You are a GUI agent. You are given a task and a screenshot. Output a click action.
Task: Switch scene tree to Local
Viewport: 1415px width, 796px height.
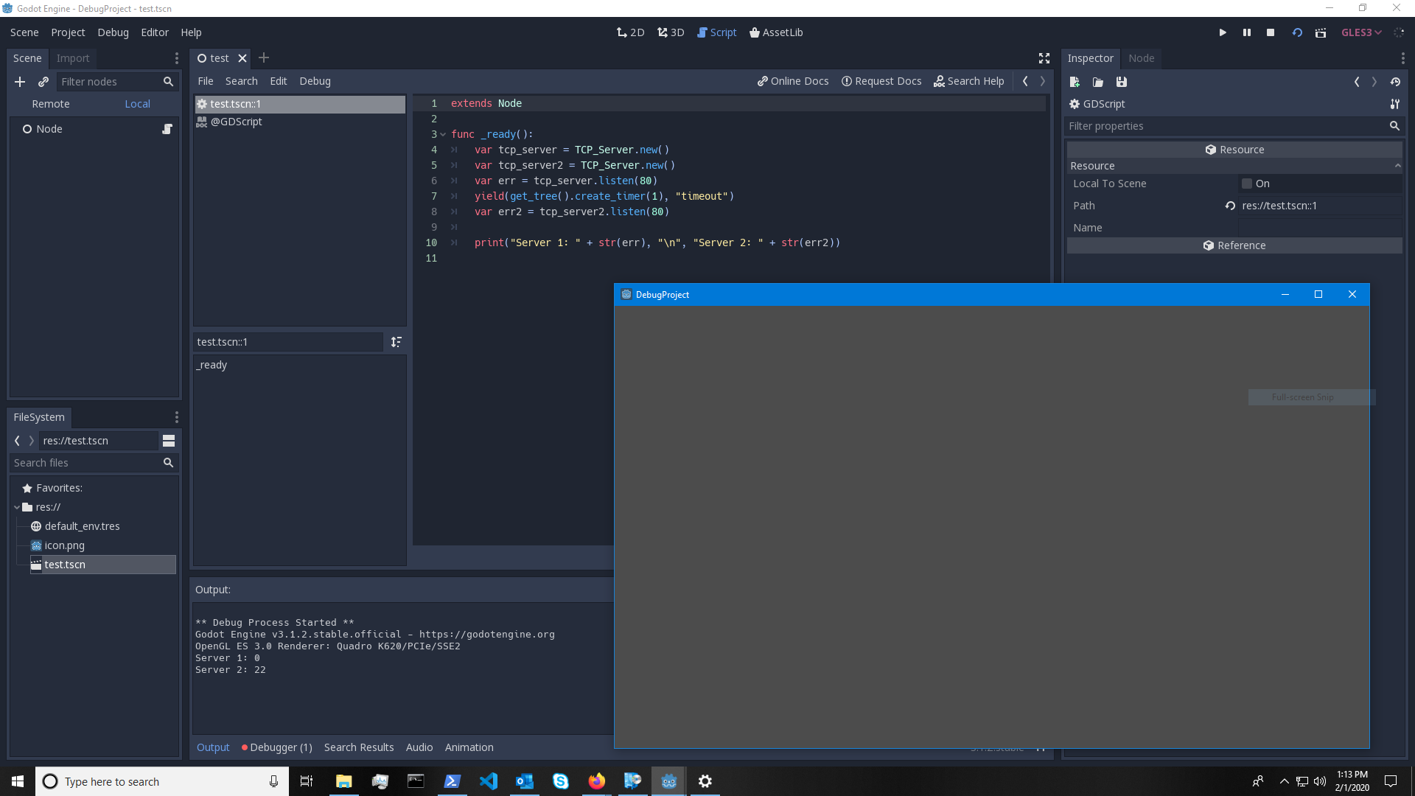point(137,104)
